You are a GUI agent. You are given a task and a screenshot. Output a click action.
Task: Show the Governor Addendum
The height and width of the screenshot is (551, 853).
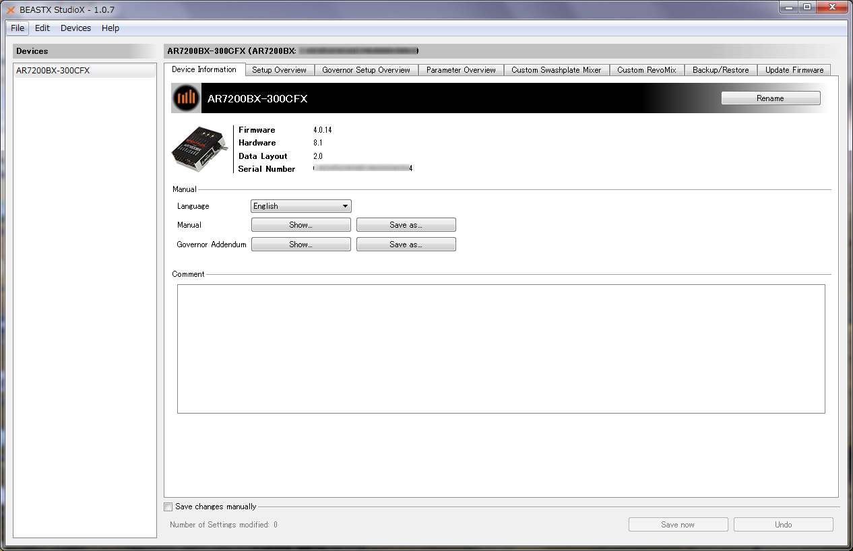(x=301, y=245)
